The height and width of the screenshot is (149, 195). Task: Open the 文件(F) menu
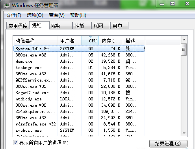[14, 15]
